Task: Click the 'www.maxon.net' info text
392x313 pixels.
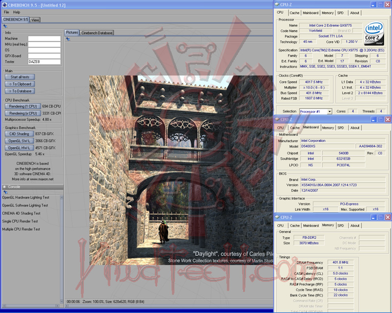Action: (42, 179)
